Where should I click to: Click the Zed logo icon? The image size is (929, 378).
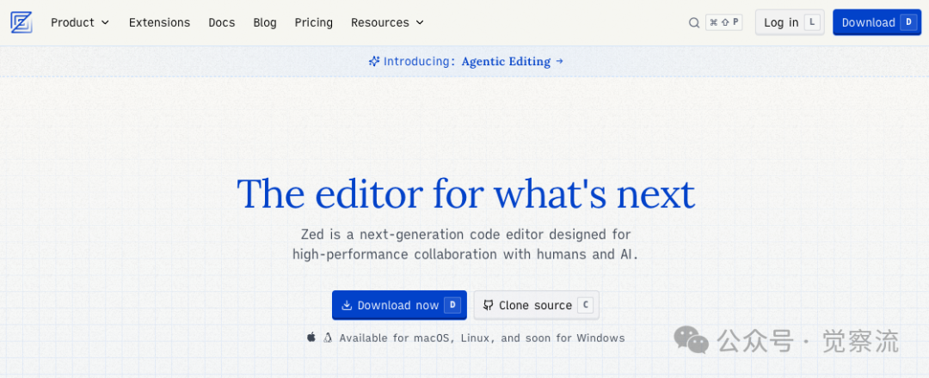tap(22, 22)
